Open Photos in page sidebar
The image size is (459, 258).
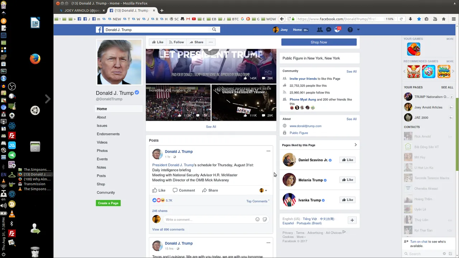coord(102,151)
